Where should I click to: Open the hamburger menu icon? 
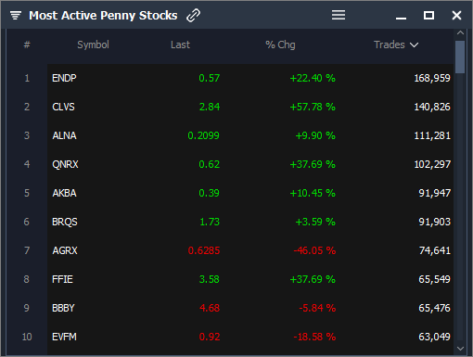(x=339, y=15)
